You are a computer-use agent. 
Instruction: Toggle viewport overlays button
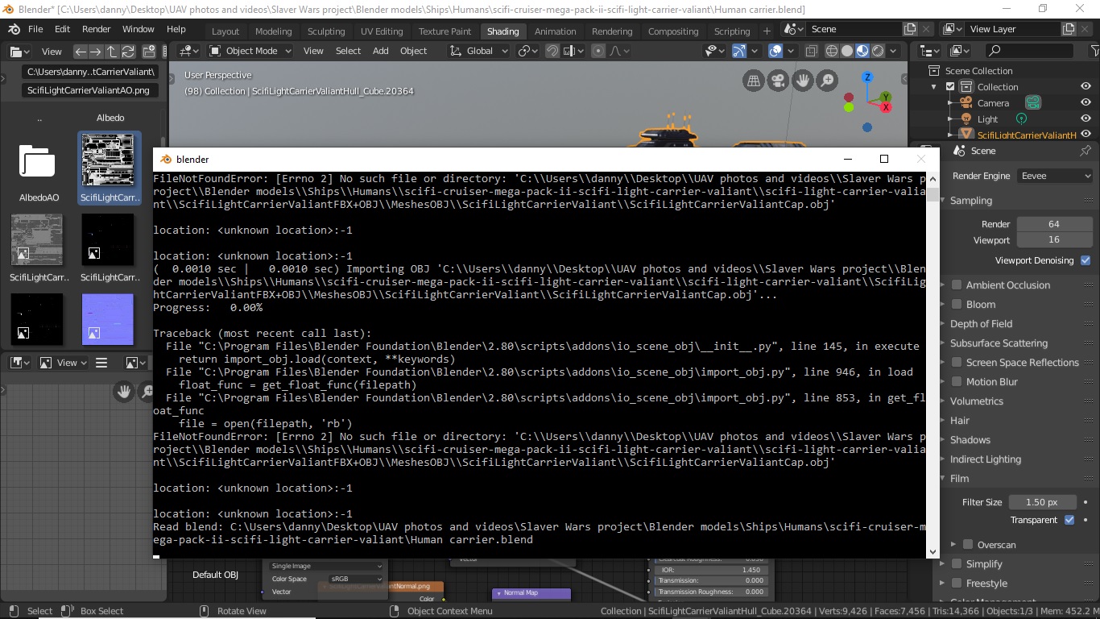pos(775,51)
